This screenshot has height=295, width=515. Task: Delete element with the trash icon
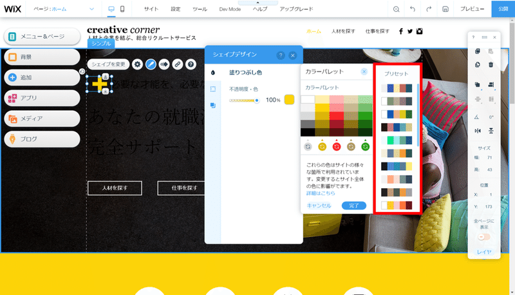click(491, 64)
